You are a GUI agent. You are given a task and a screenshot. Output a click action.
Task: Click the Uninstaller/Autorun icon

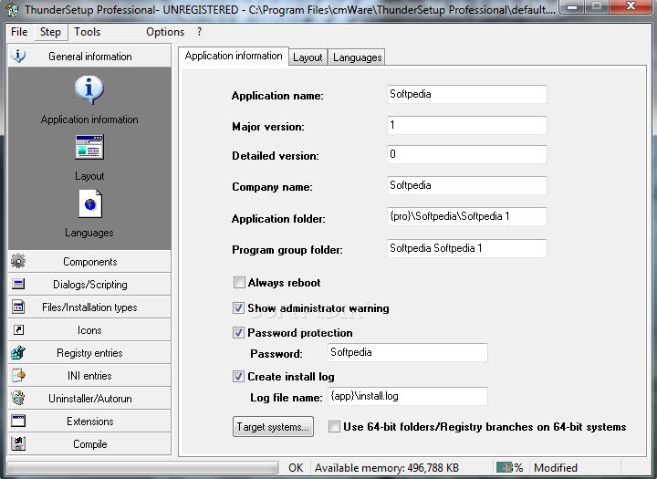(x=18, y=398)
